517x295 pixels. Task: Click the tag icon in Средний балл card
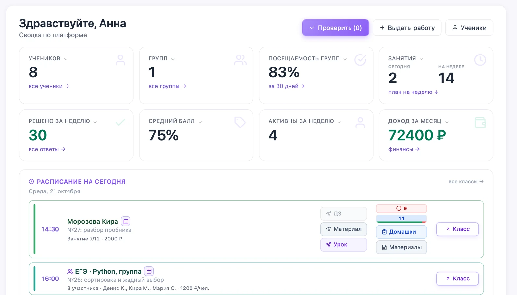(240, 122)
